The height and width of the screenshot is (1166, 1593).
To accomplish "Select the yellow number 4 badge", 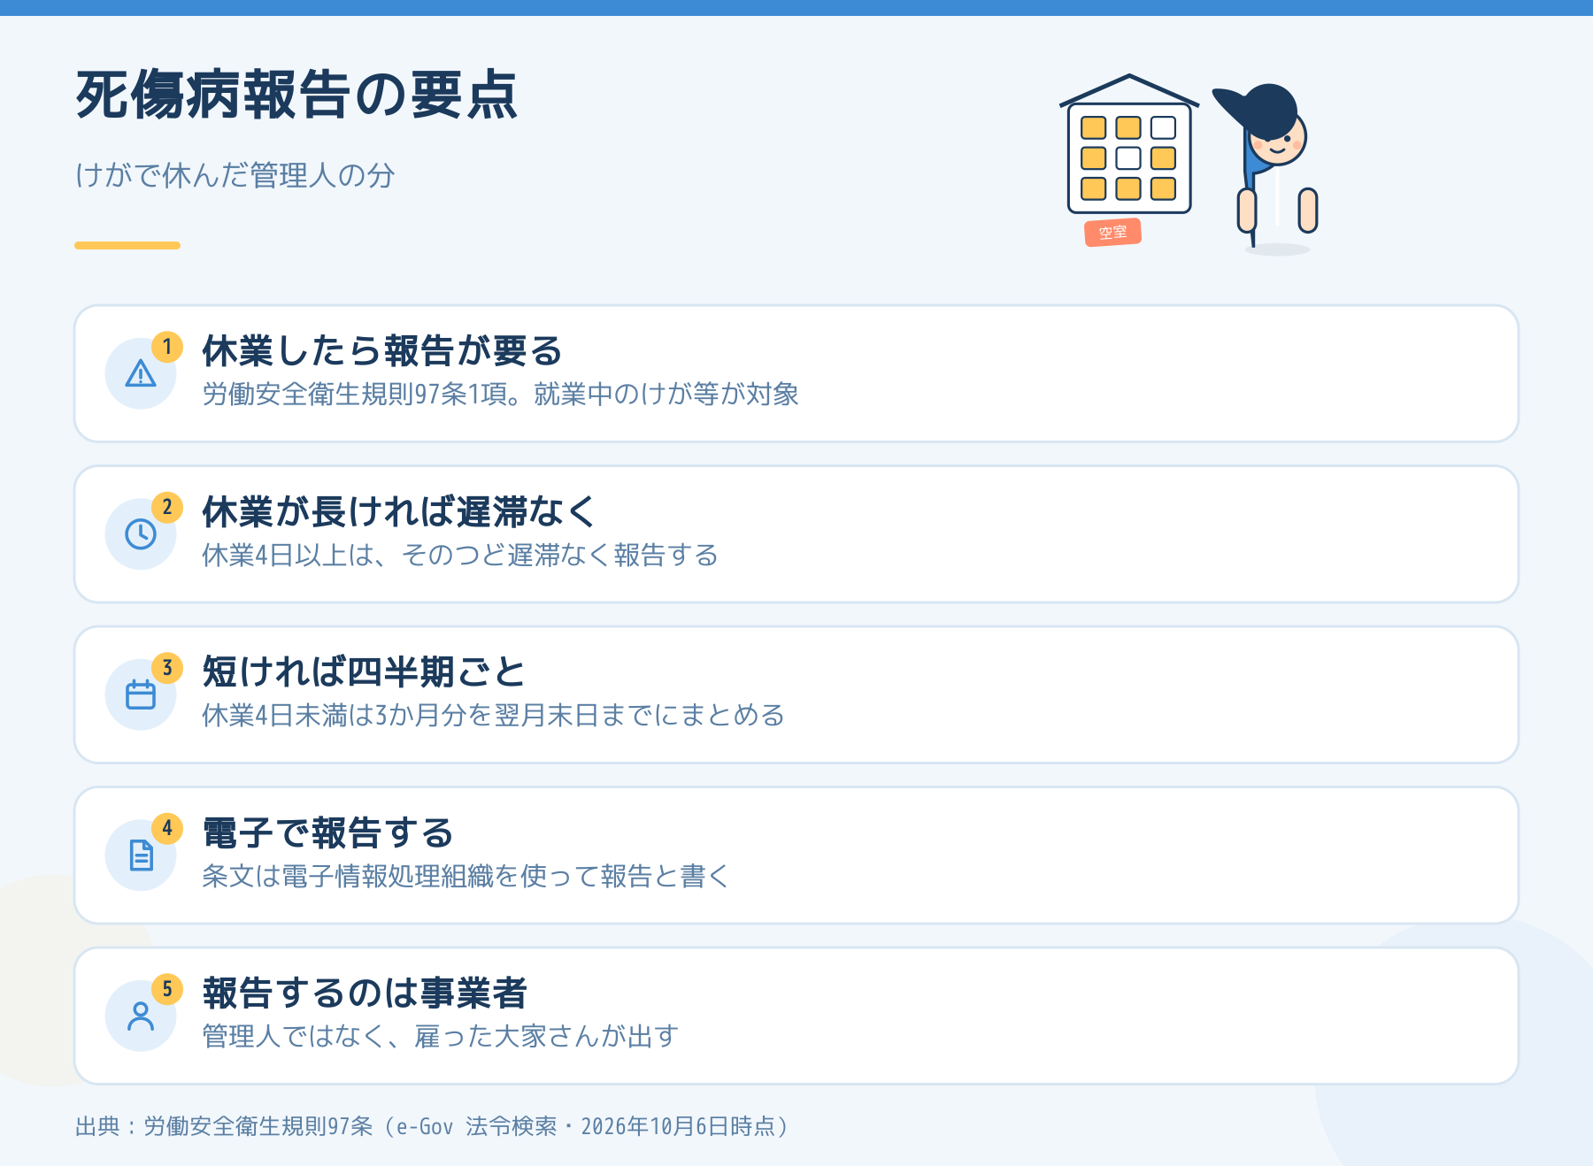I will pyautogui.click(x=167, y=829).
